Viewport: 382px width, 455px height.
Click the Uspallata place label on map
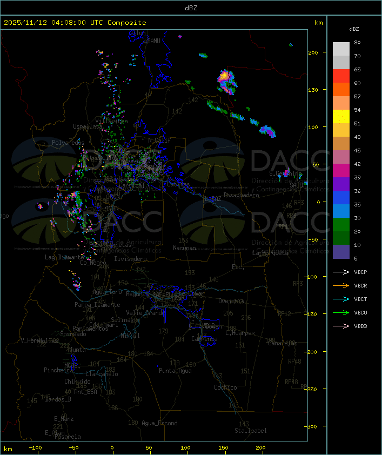coord(88,126)
